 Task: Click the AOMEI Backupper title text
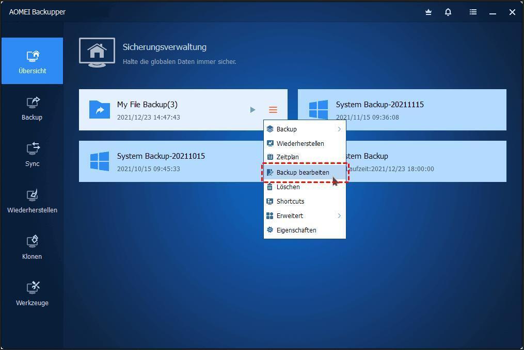tap(37, 12)
